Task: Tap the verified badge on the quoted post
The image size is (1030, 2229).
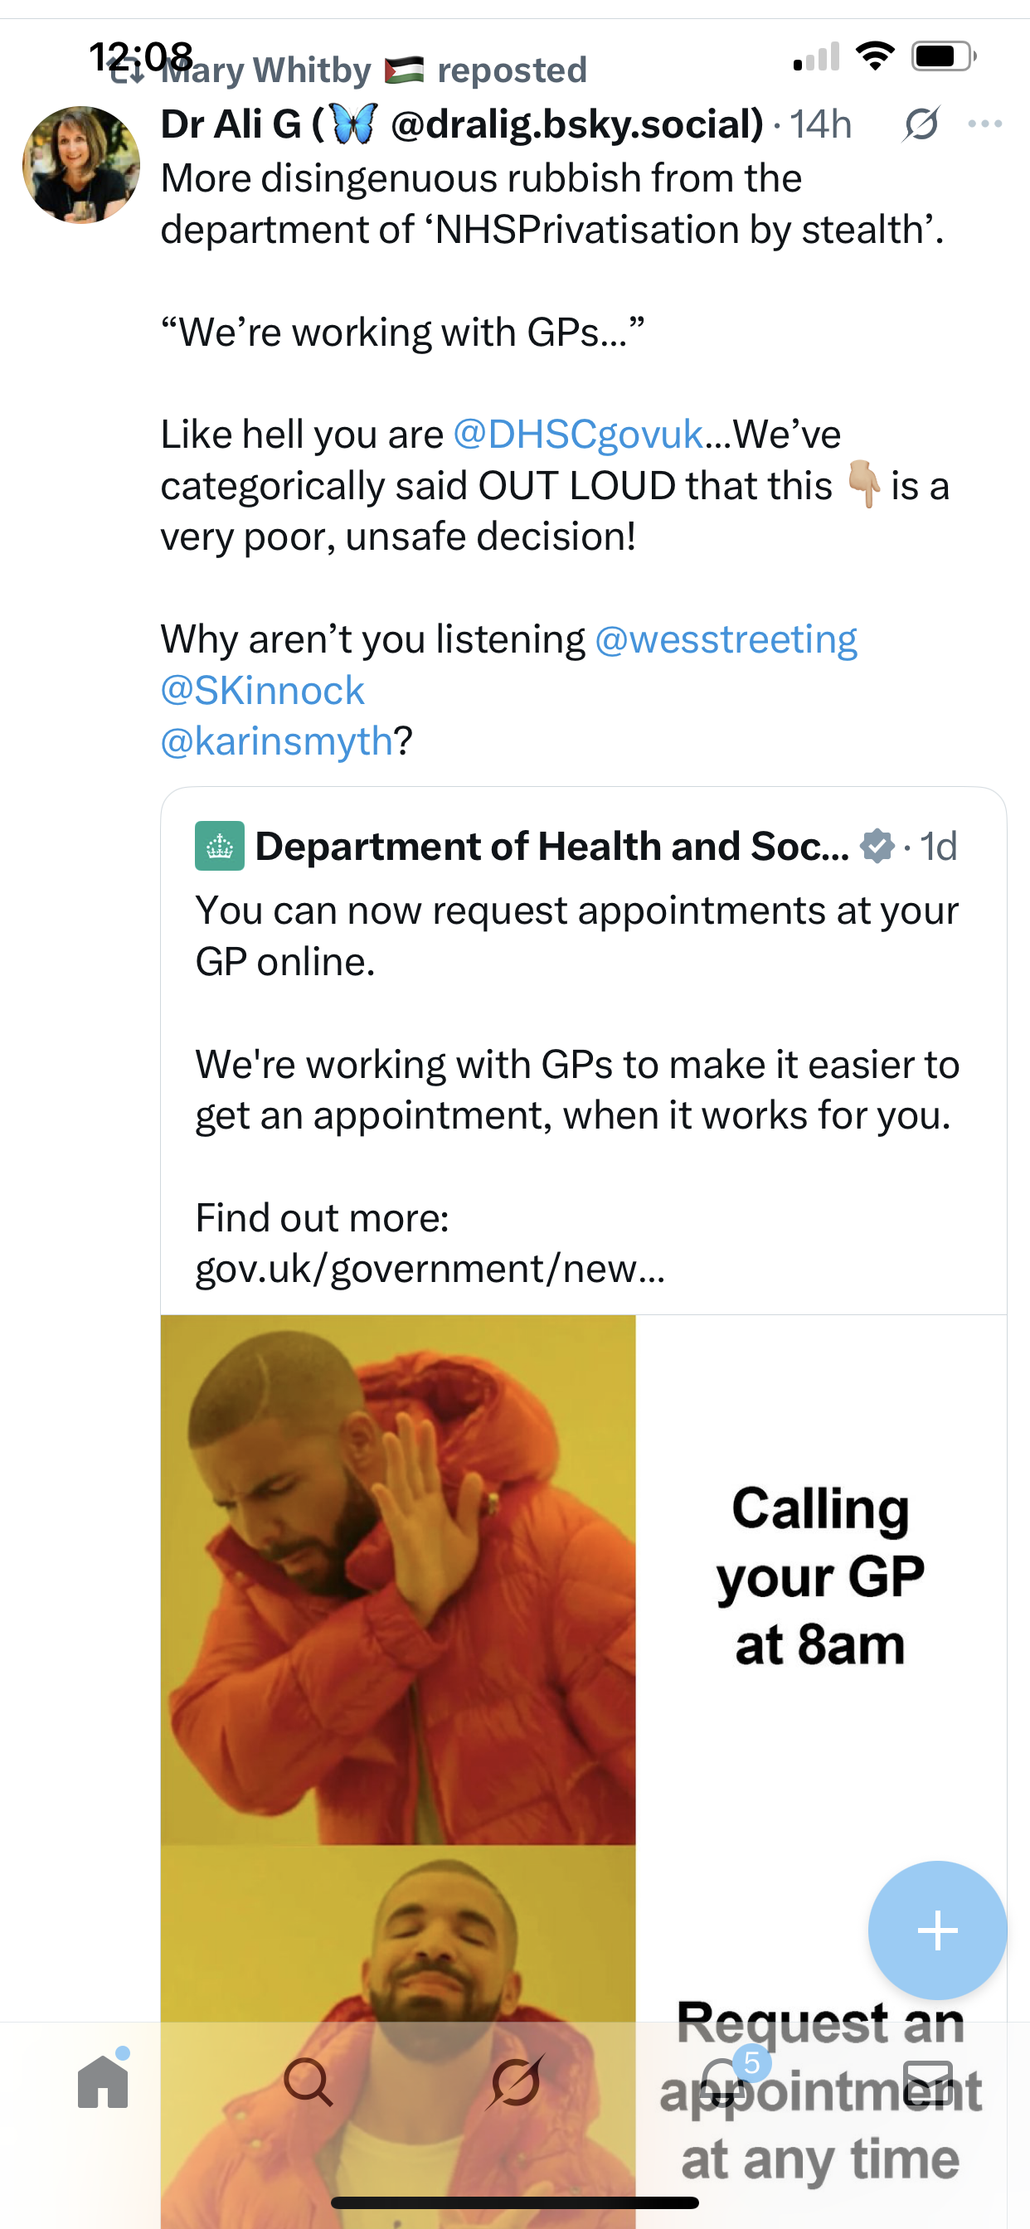Action: coord(877,845)
